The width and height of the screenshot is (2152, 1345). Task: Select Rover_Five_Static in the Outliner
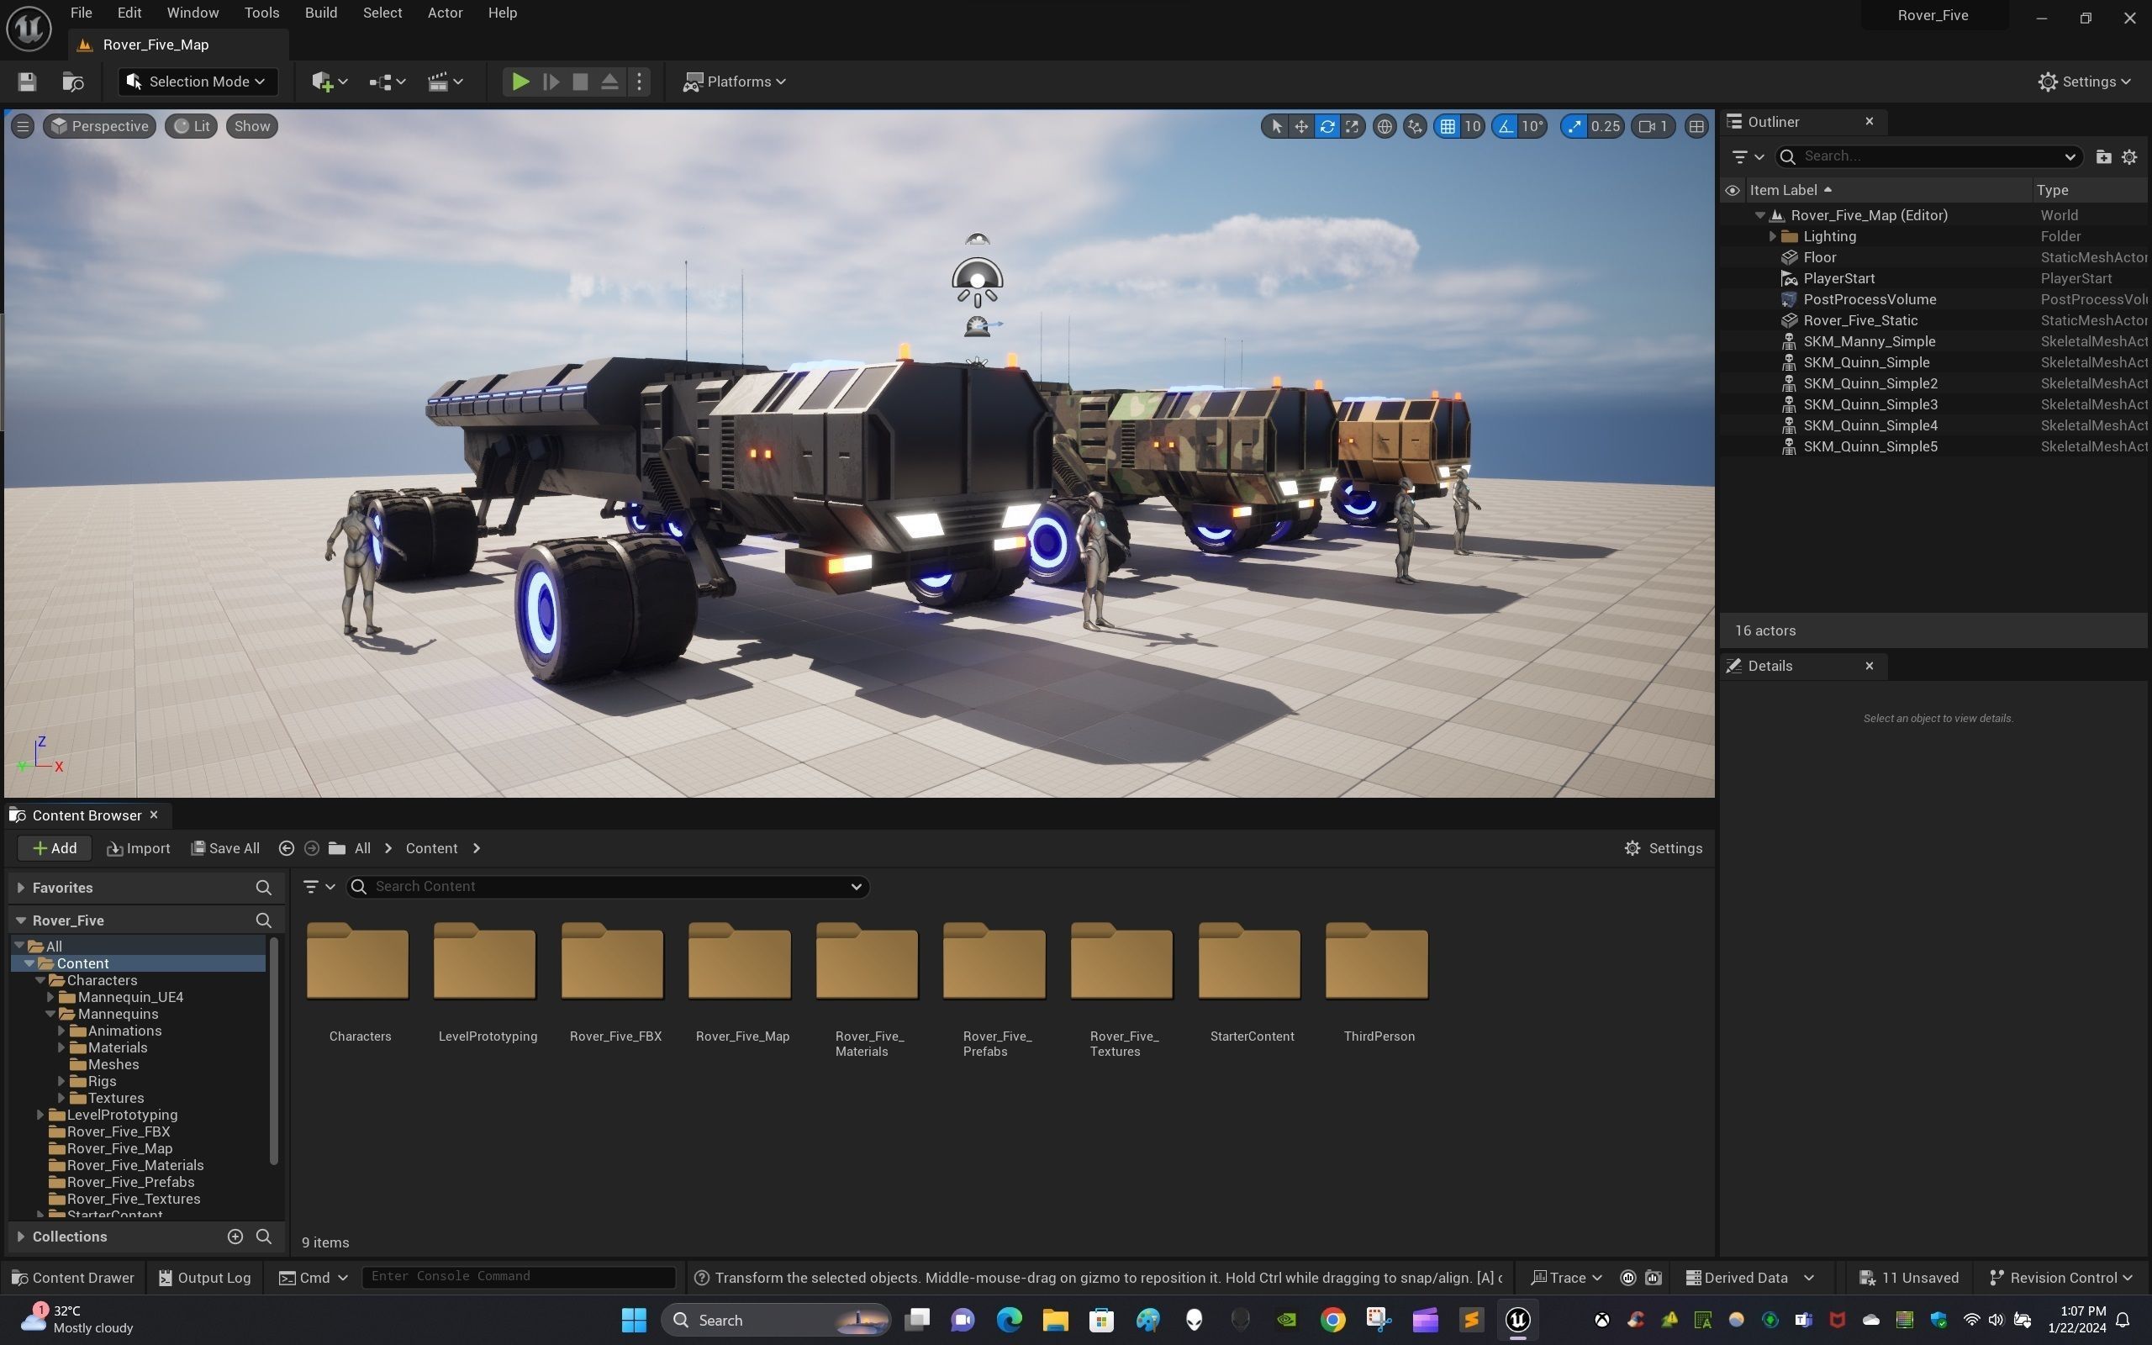click(1859, 320)
